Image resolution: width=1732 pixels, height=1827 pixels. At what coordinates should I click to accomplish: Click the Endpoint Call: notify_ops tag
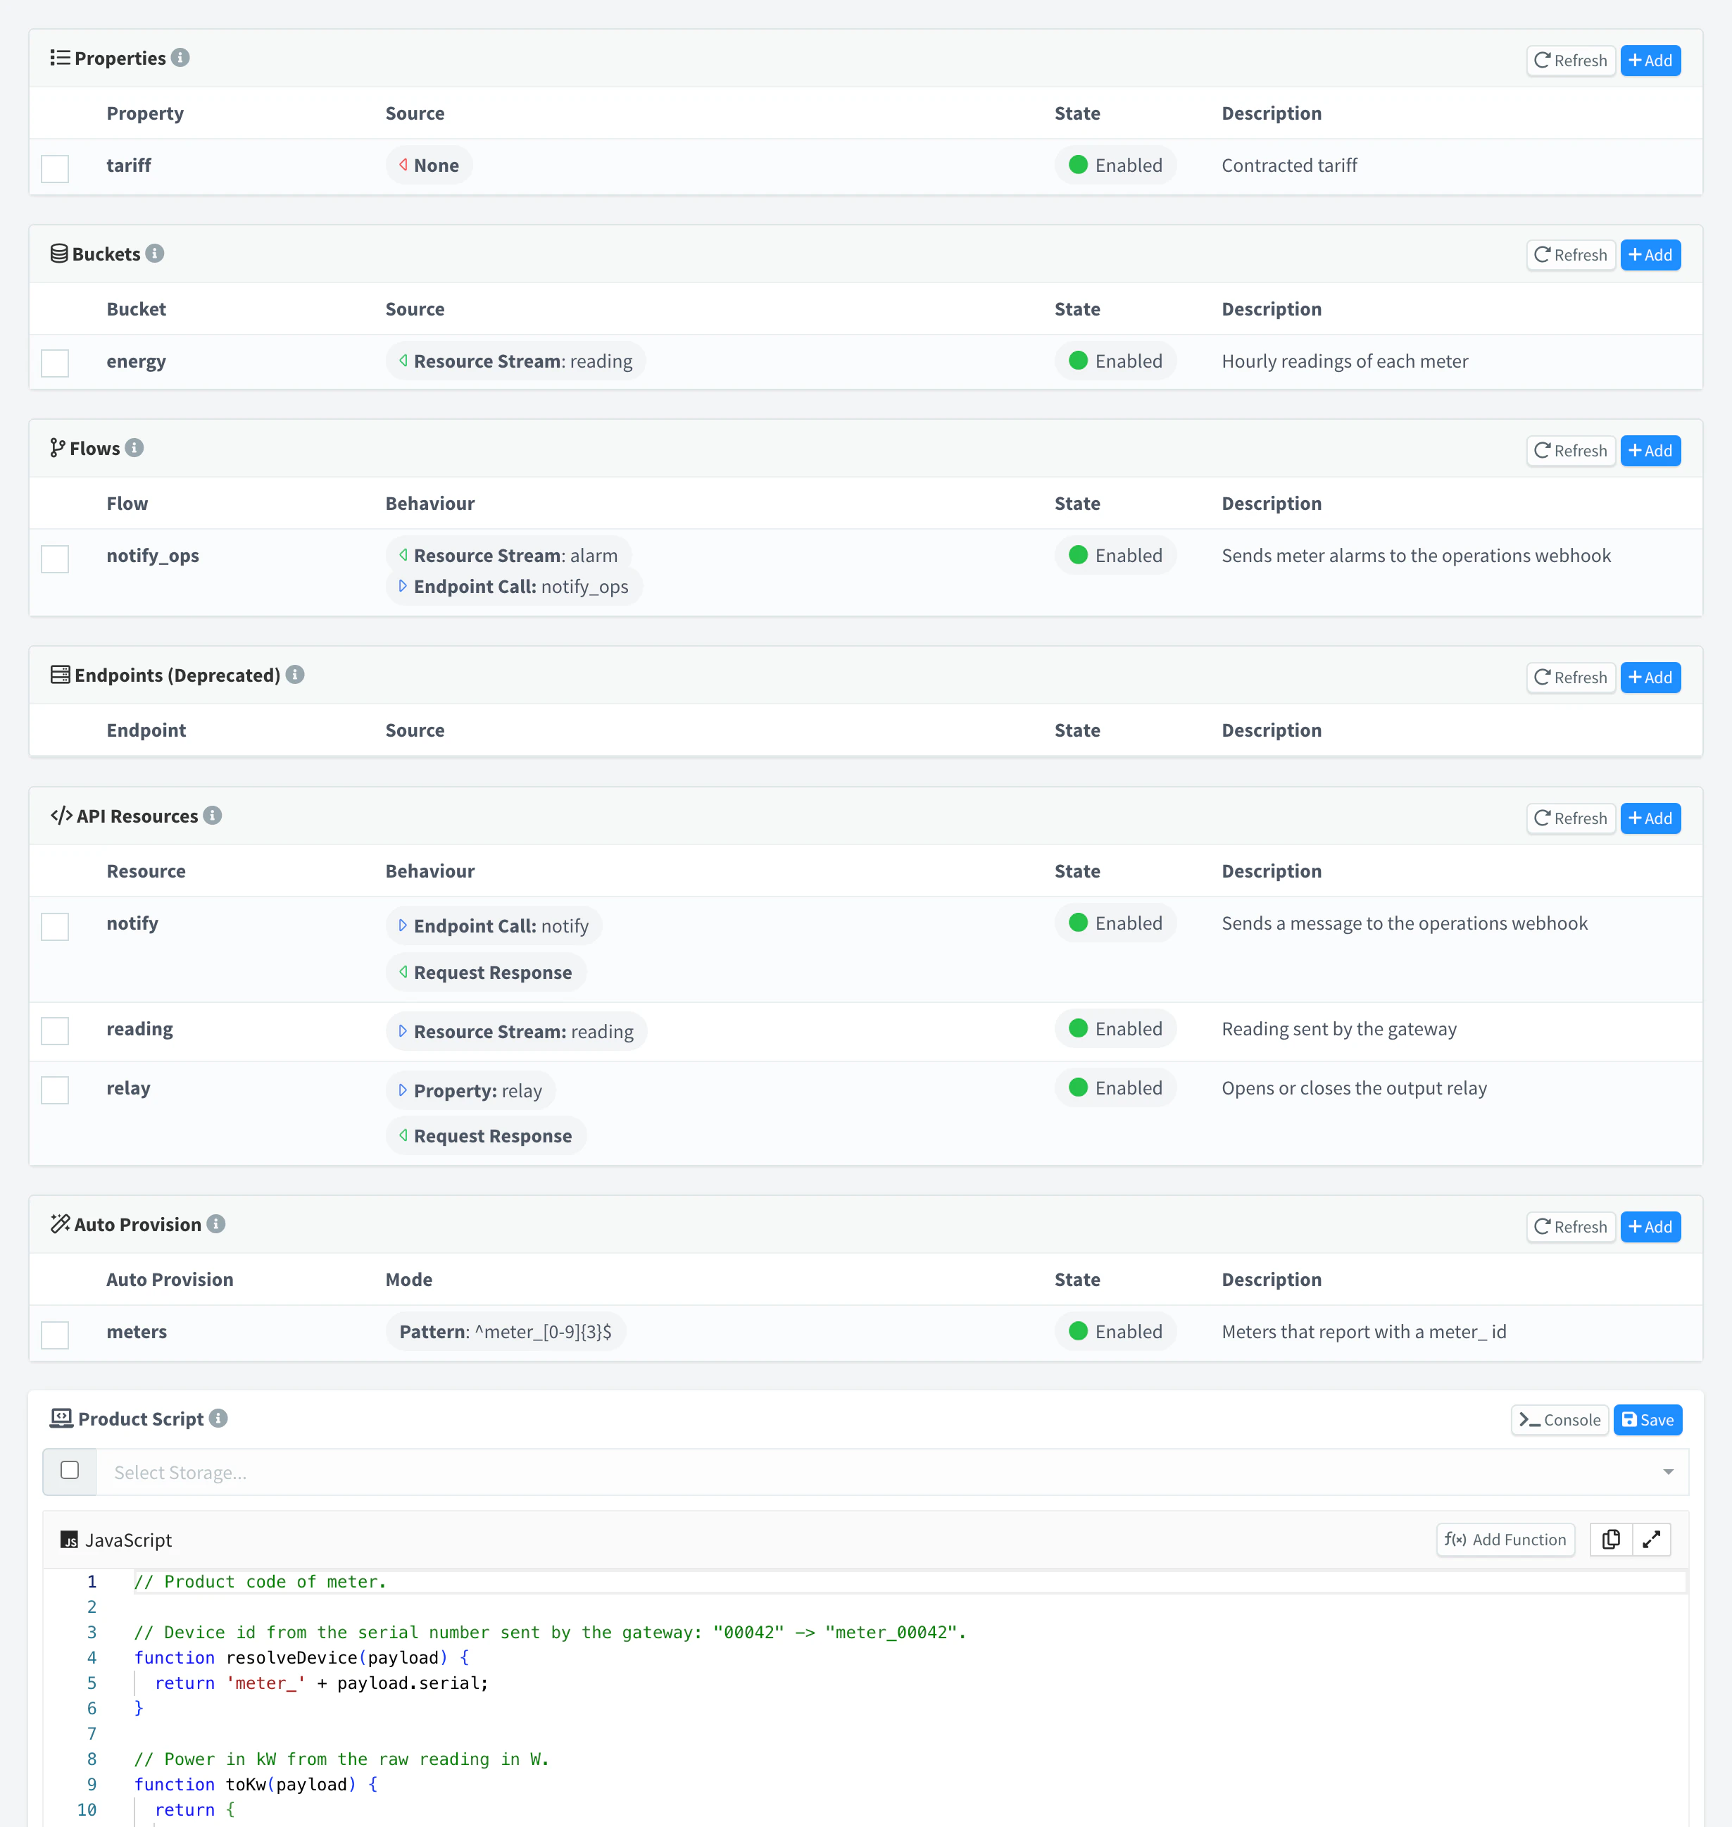coord(514,587)
